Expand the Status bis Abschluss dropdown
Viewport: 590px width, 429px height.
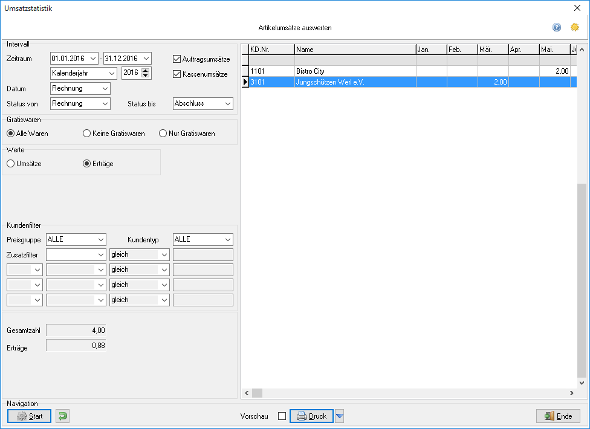(x=203, y=103)
